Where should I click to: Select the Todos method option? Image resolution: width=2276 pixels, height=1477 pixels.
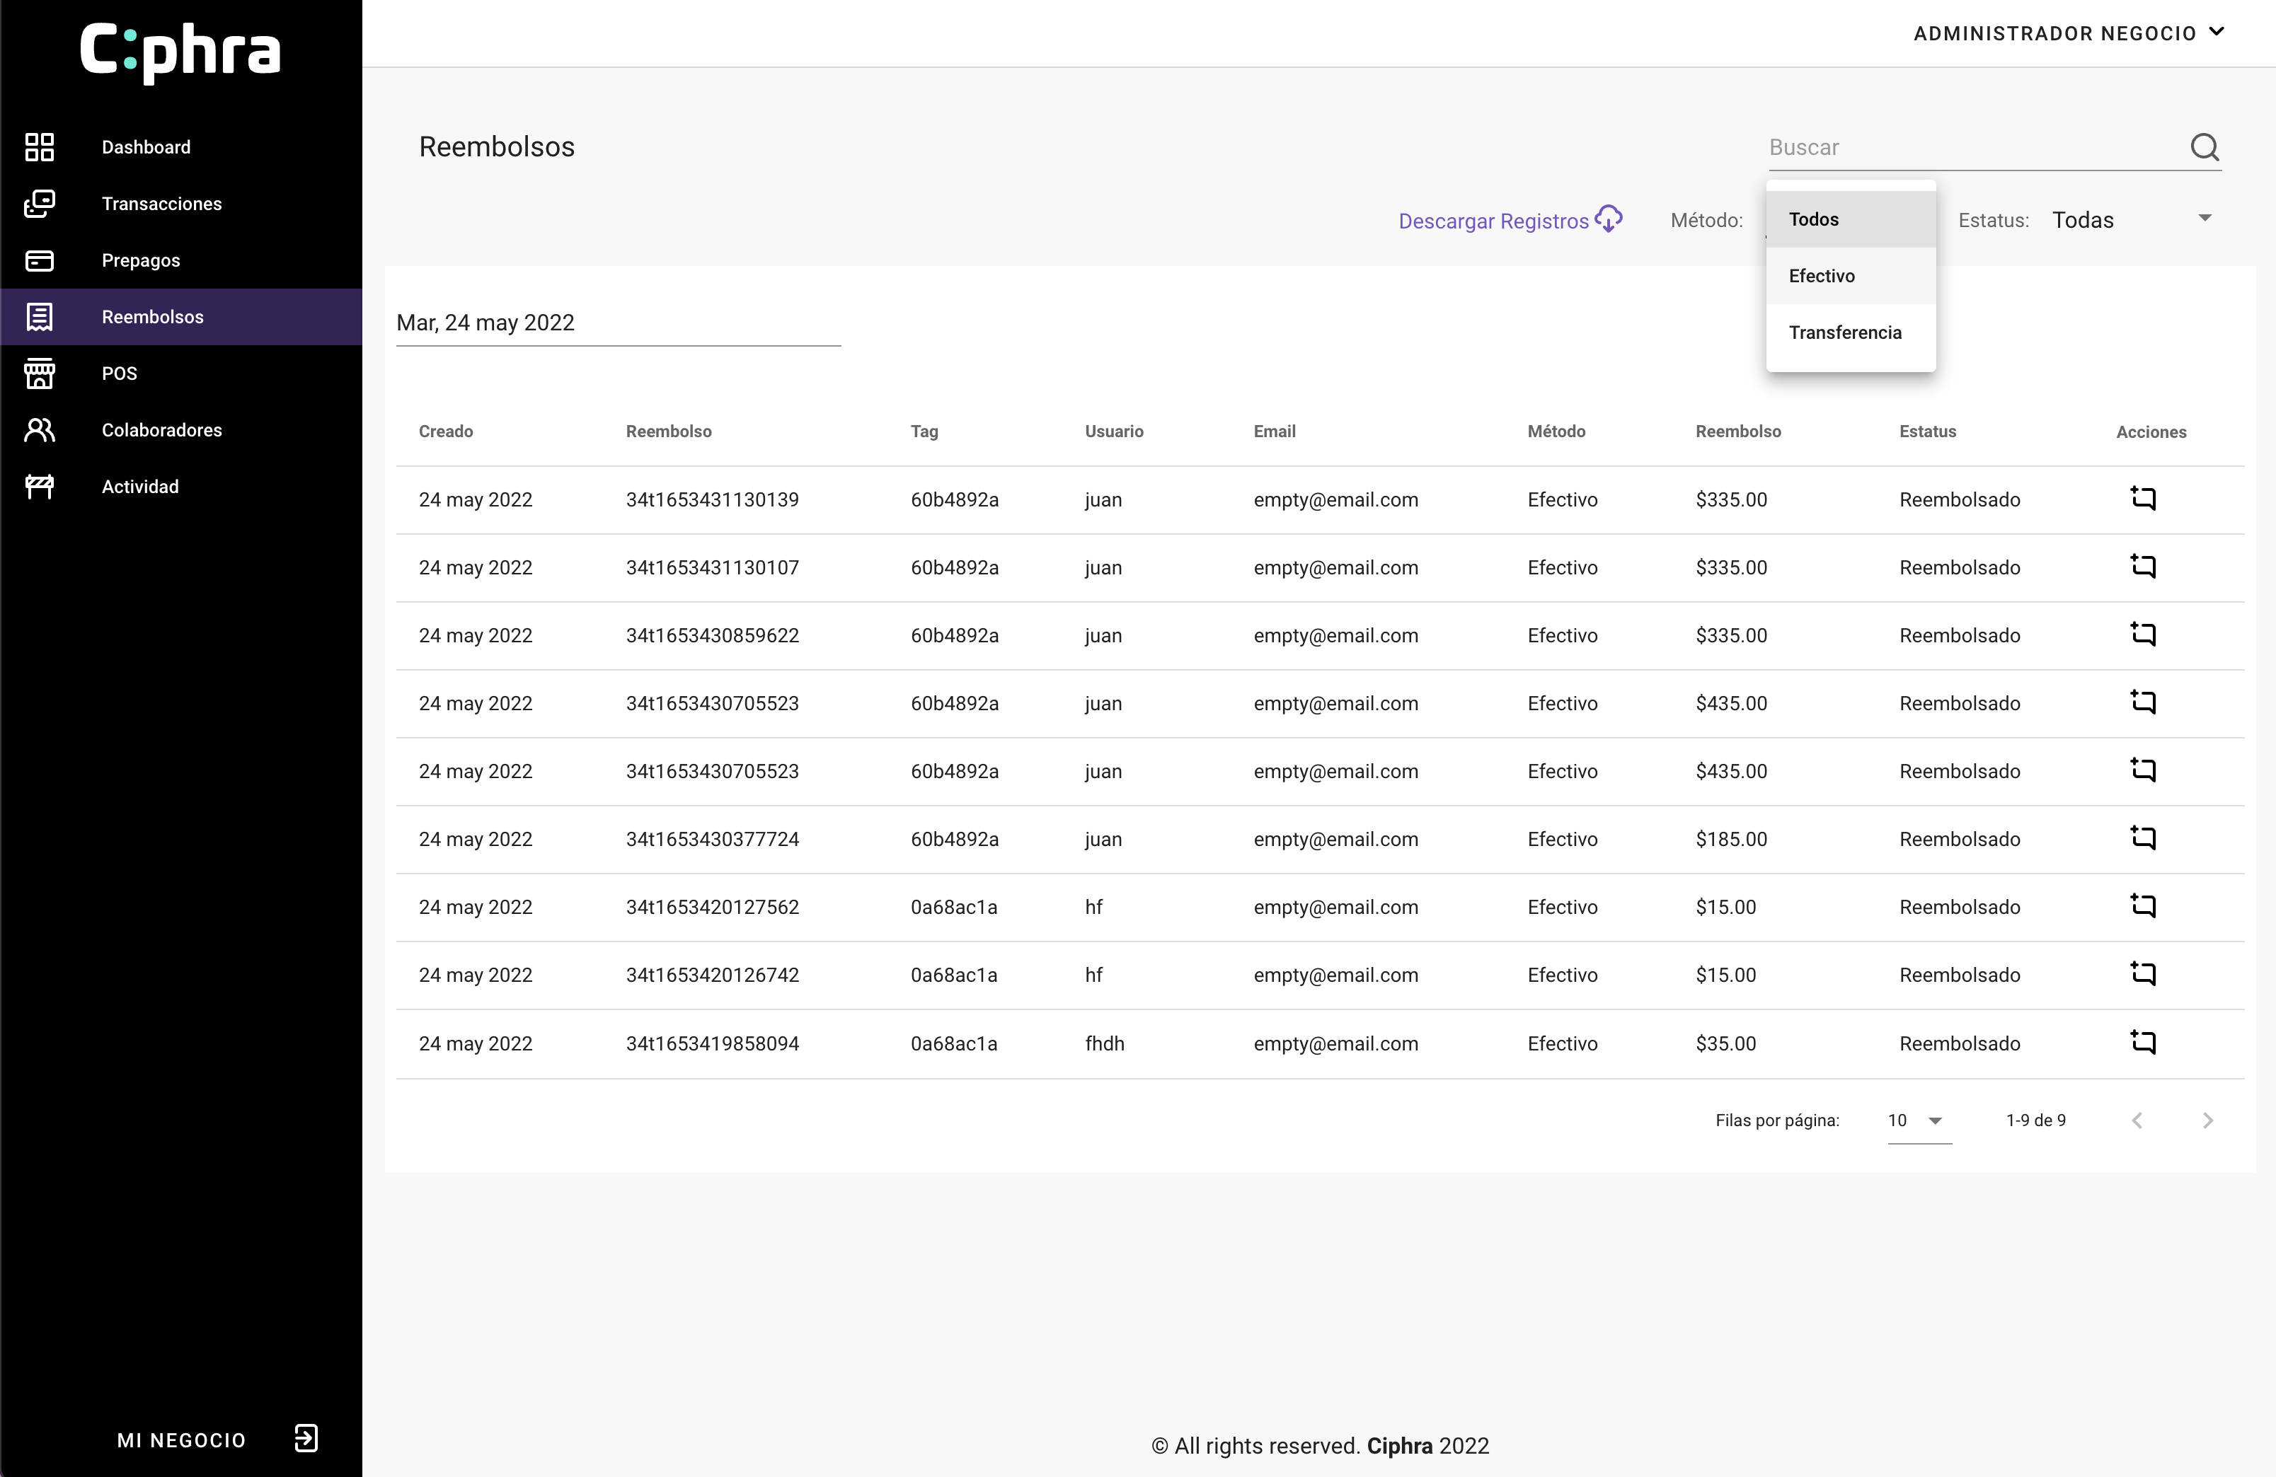(x=1813, y=220)
